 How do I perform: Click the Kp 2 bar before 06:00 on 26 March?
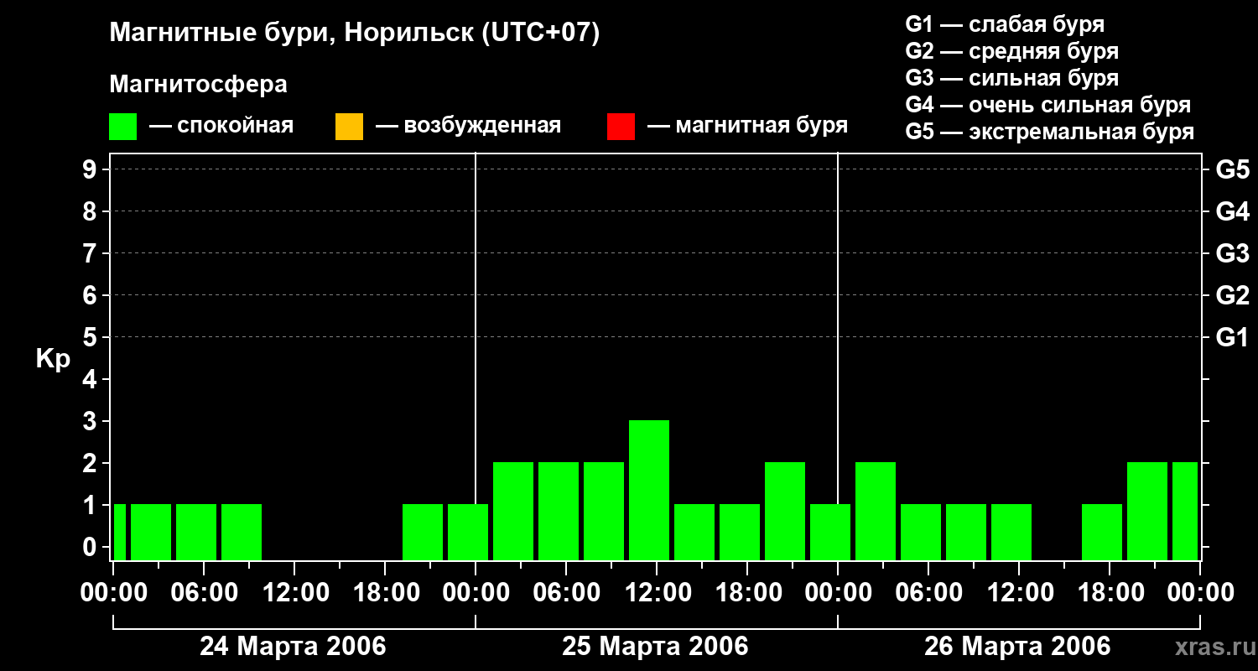[876, 511]
